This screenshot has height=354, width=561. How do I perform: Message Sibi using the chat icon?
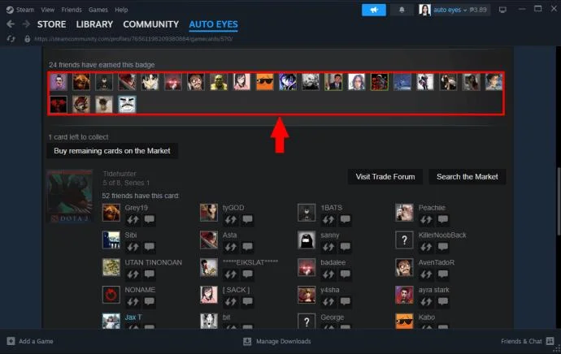150,247
